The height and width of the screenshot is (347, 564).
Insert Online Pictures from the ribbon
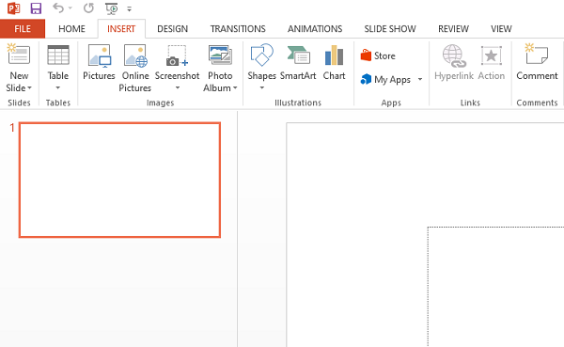click(x=135, y=68)
